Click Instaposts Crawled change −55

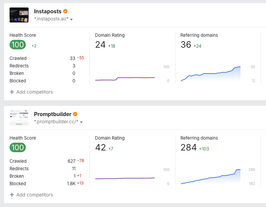coord(80,58)
